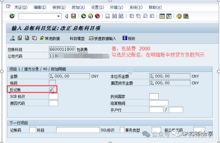Collapse command field with left triangle

click(x=67, y=16)
